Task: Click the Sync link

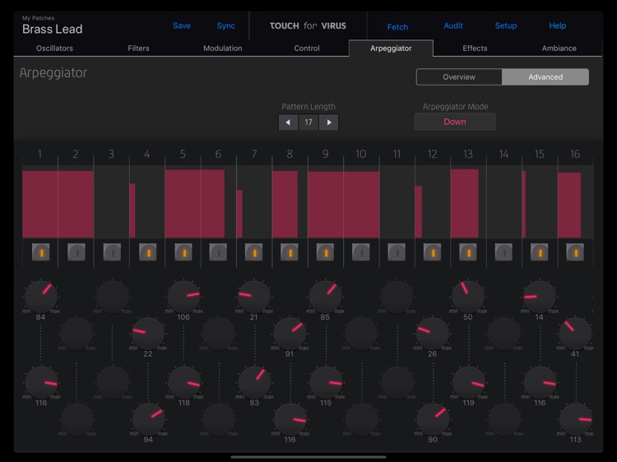Action: [x=226, y=26]
